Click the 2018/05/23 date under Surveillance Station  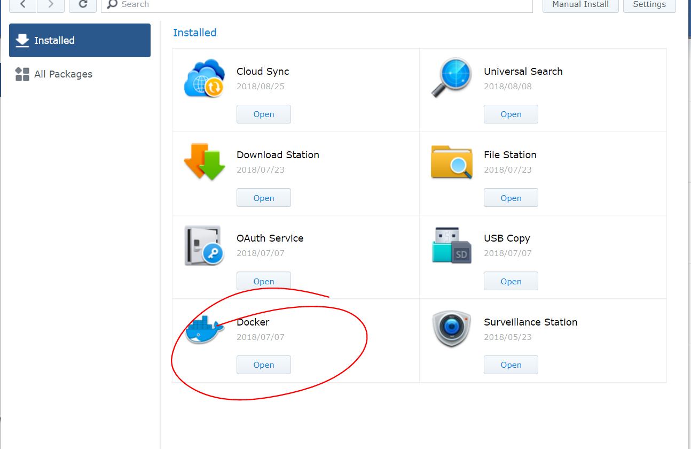(508, 337)
